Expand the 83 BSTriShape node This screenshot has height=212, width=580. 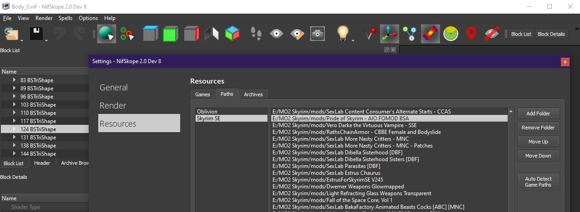tap(14, 80)
